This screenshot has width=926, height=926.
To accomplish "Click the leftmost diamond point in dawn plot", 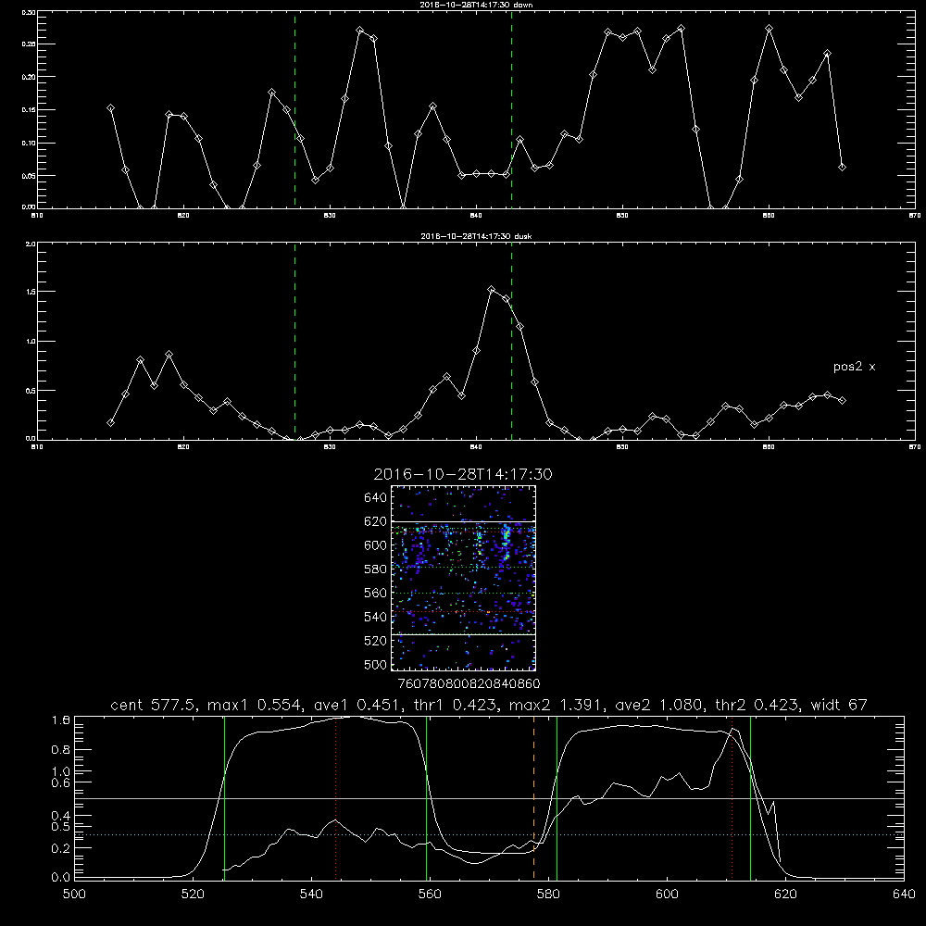I will pos(110,108).
